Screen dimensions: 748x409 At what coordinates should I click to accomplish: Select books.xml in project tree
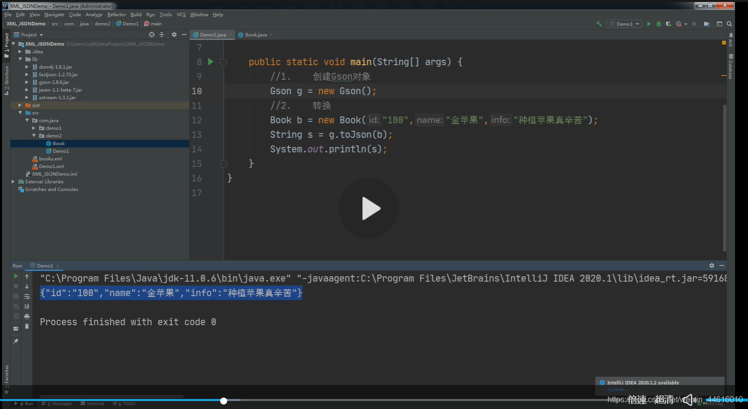pyautogui.click(x=50, y=159)
